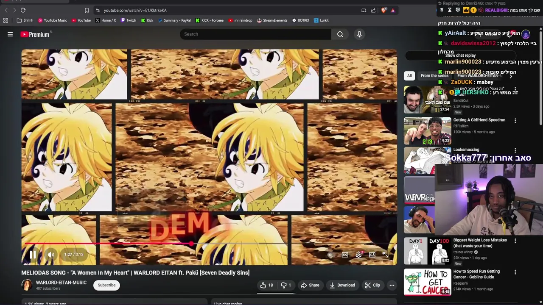Viewport: 543px width, 305px height.
Task: Open player settings gear
Action: click(x=359, y=255)
